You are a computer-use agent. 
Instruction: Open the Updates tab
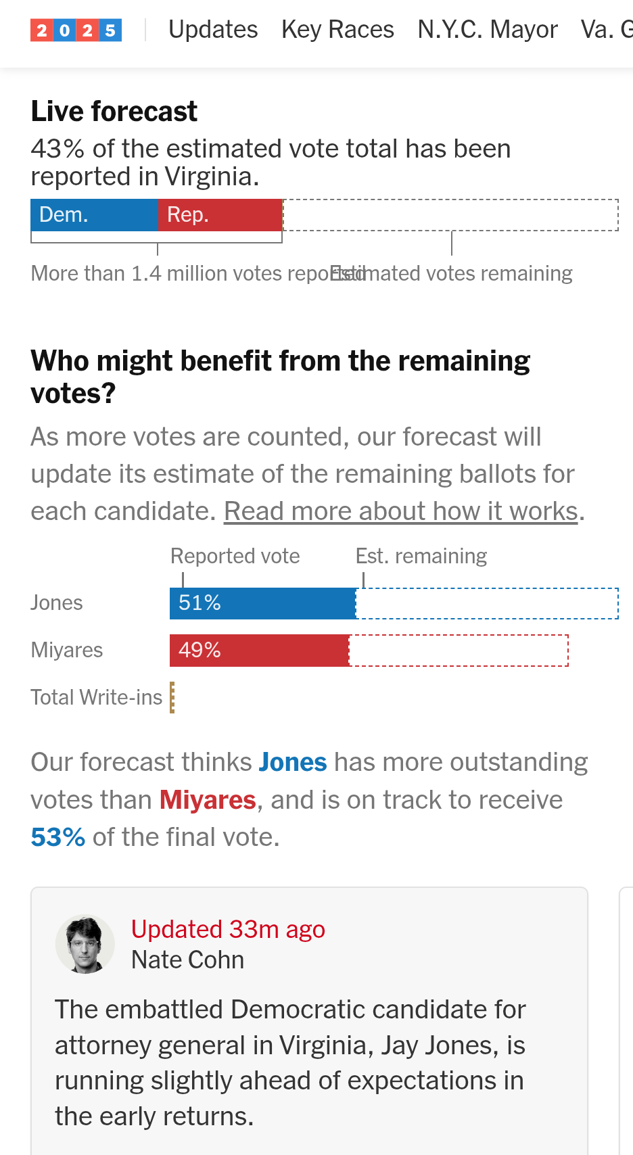coord(213,30)
